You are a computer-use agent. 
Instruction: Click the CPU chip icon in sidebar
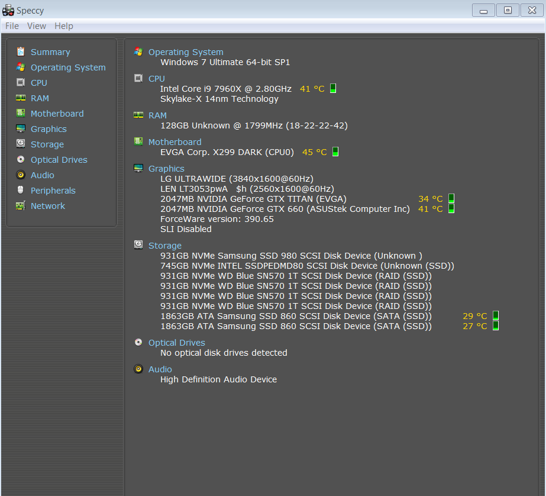pos(21,82)
